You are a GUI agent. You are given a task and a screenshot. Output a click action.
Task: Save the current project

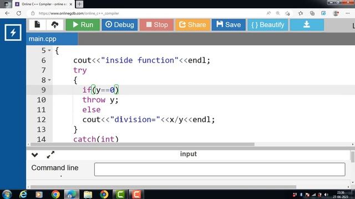(x=229, y=24)
